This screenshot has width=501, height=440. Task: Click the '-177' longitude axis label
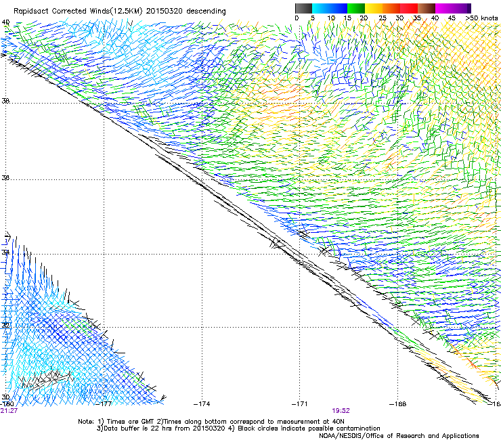pyautogui.click(x=104, y=404)
